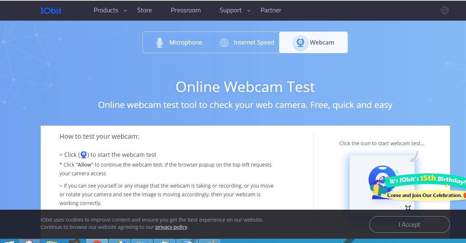This screenshot has height=243, width=466.
Task: Open the Partner page
Action: (x=271, y=10)
